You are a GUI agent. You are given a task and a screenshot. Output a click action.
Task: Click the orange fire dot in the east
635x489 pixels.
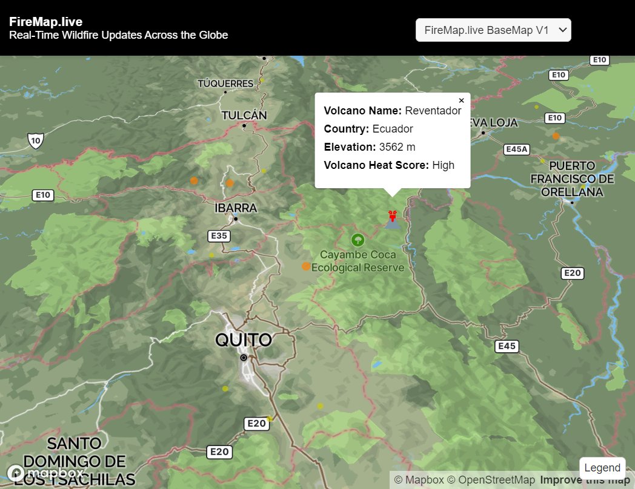click(x=556, y=136)
